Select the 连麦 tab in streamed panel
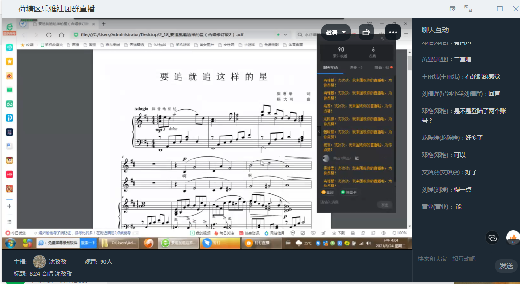520x284 pixels. pyautogui.click(x=355, y=68)
